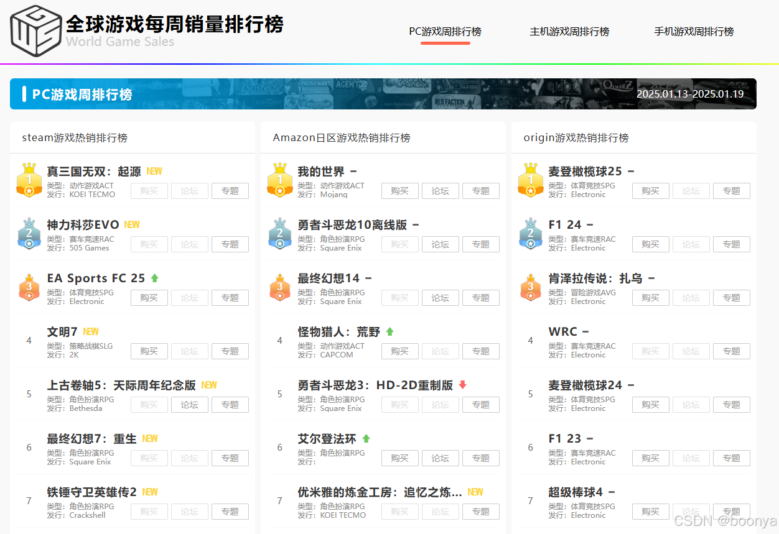Click 论坛 for 艾尔登法环

[x=441, y=458]
